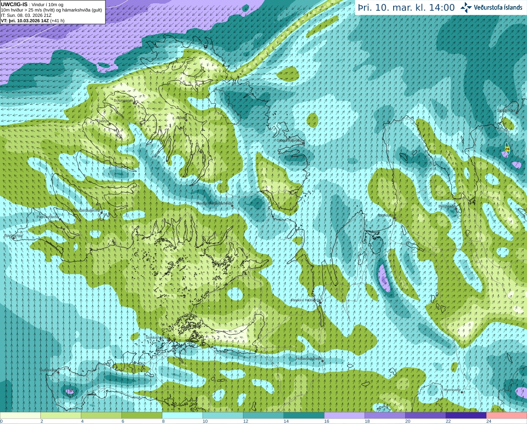527x424 pixels.
Task: Select the Blönduós station dot
Action: (x=394, y=219)
